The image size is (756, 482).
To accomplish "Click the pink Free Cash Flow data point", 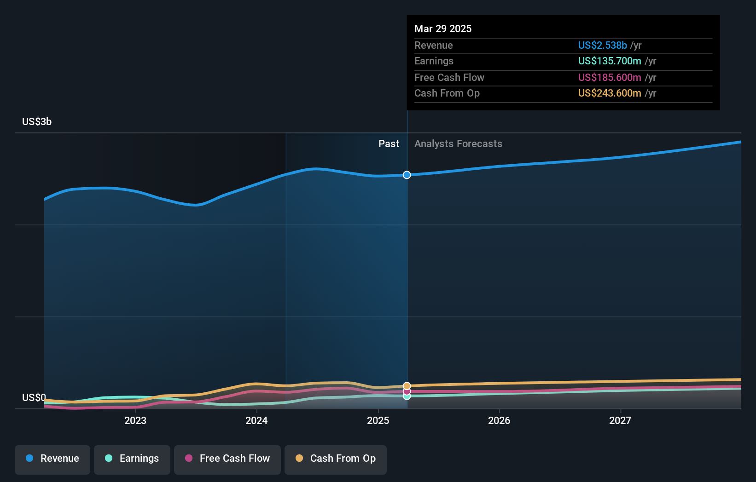I will [x=407, y=391].
